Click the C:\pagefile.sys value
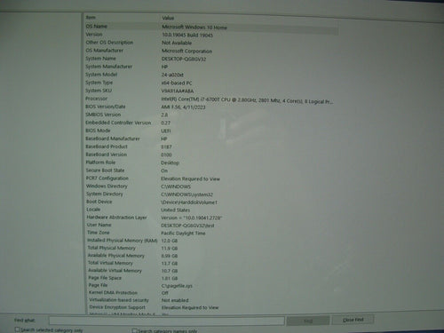444x333 pixels. [177, 286]
